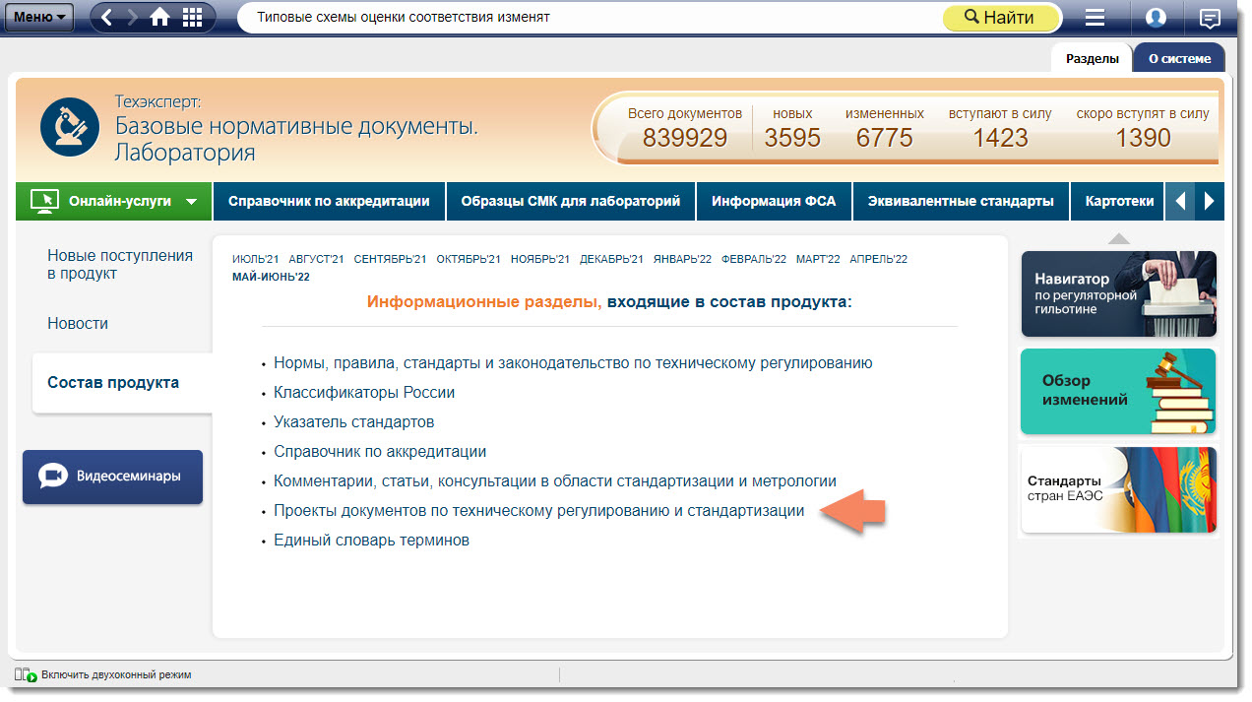Select Новости in the left sidebar
The height and width of the screenshot is (702, 1252).
click(78, 323)
